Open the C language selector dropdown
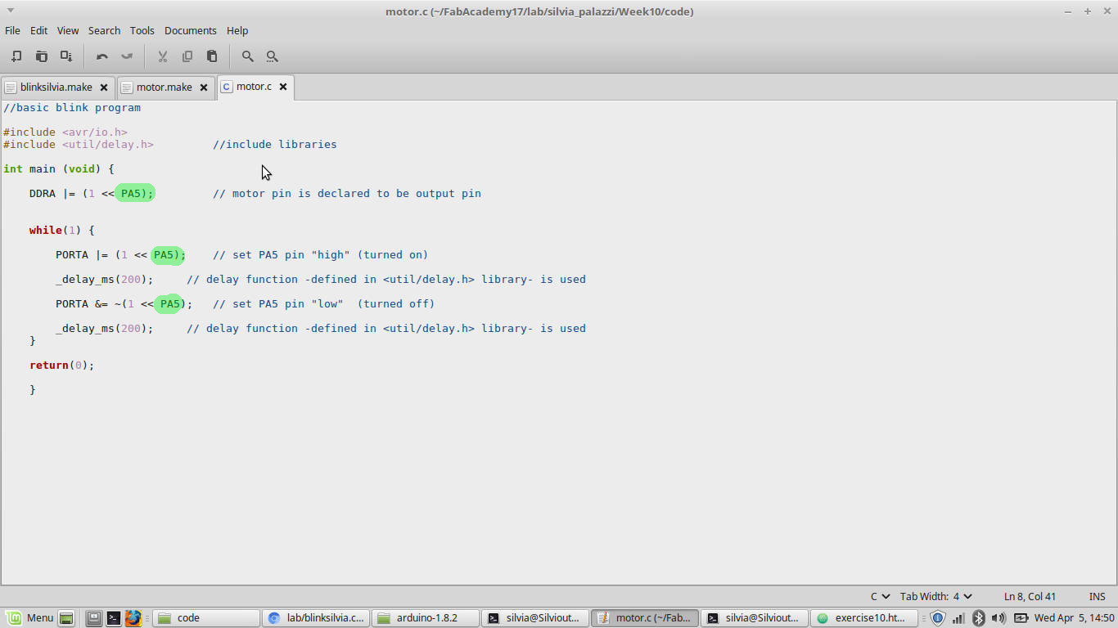 (880, 597)
